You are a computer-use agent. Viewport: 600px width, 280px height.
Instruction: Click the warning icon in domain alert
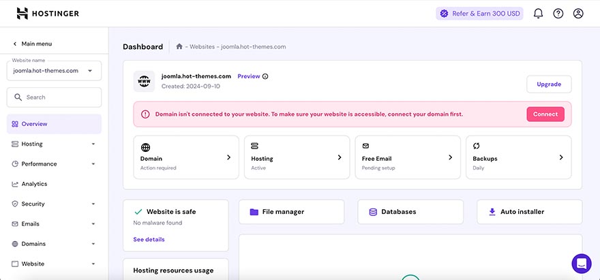pos(145,114)
